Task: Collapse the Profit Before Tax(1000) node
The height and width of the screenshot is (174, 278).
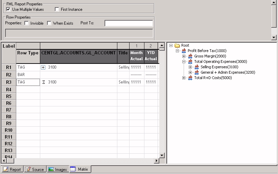Action: point(177,51)
